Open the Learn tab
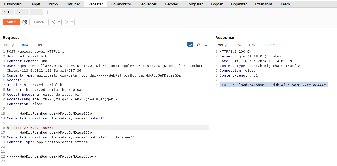 285,4
